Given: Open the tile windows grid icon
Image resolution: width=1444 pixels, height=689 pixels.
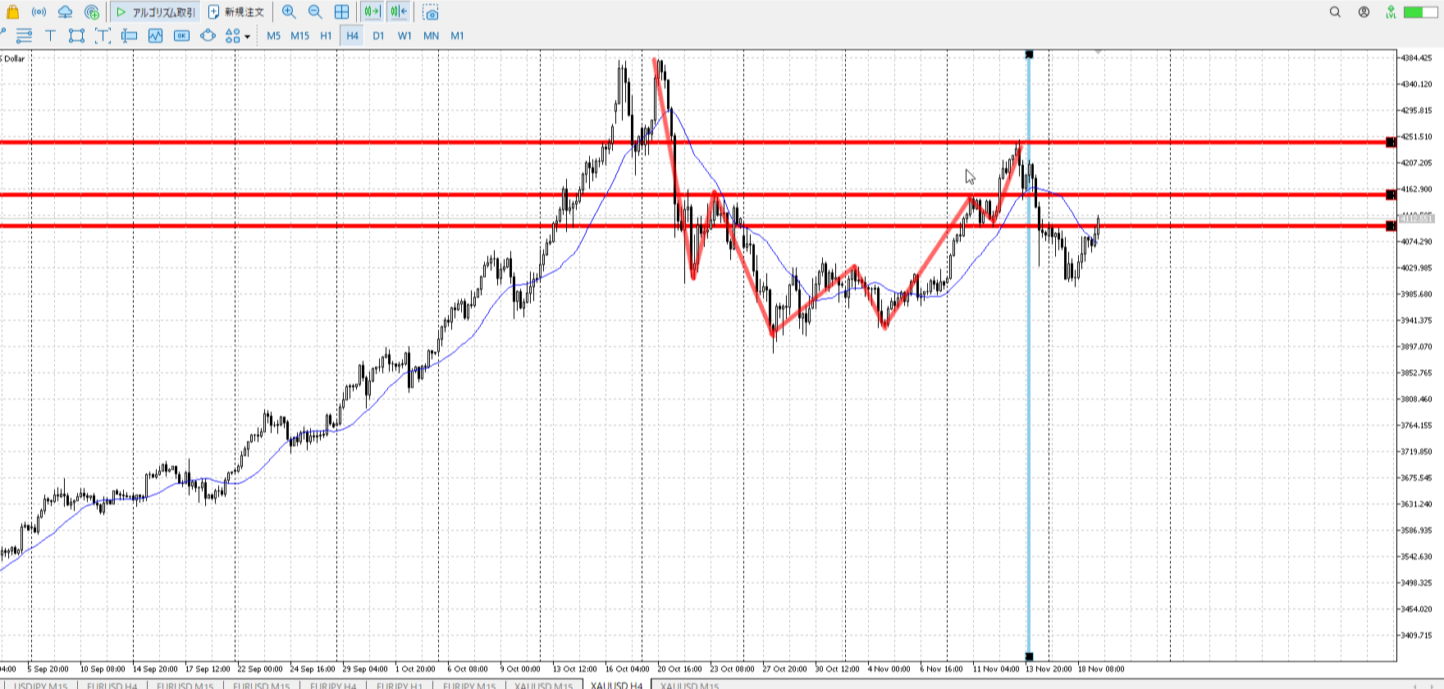Looking at the screenshot, I should (342, 12).
